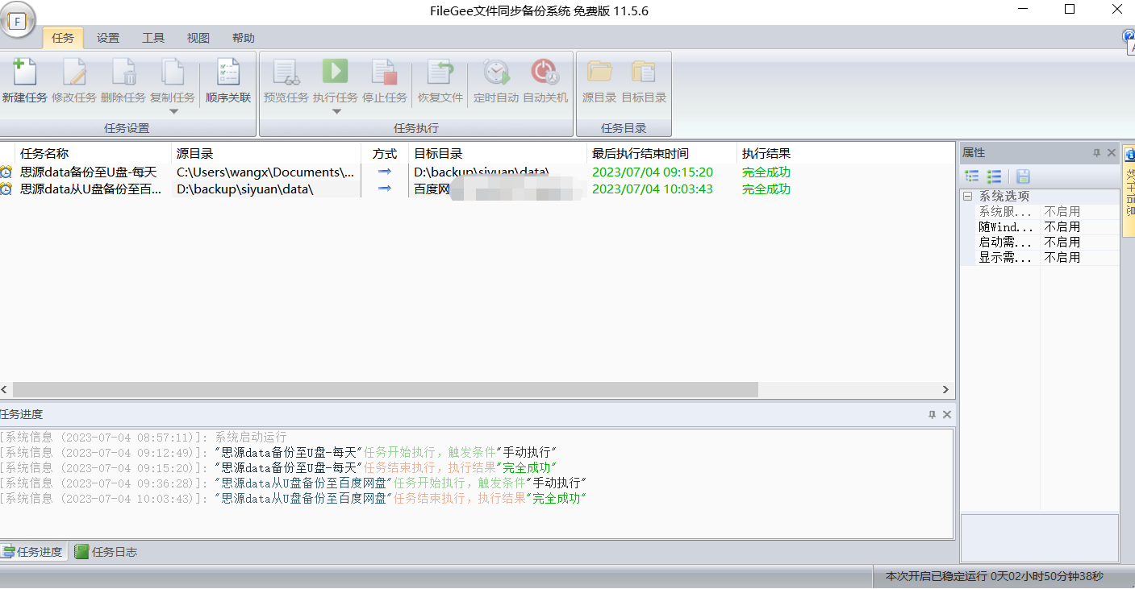Select task 思源data备份至U盘-每天 in the list
The image size is (1135, 589).
pyautogui.click(x=89, y=172)
